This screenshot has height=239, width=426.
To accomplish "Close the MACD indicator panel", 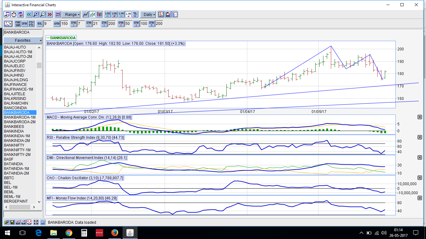I will (x=419, y=117).
